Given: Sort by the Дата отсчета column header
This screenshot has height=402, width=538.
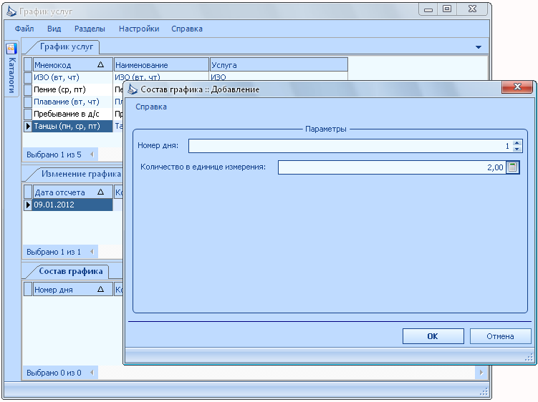Looking at the screenshot, I should (x=73, y=192).
